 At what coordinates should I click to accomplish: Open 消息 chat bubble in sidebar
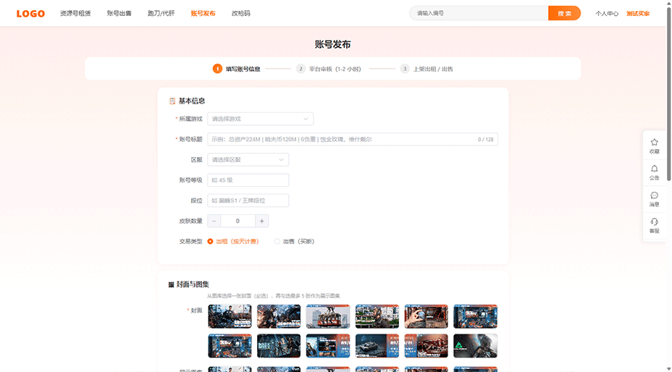[x=654, y=199]
